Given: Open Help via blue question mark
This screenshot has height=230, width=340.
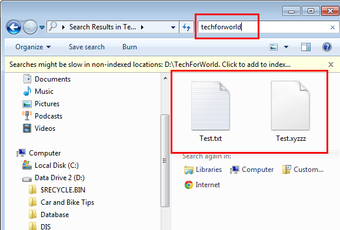Looking at the screenshot, I should pos(327,47).
